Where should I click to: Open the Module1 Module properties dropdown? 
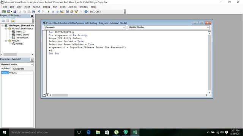[32, 65]
